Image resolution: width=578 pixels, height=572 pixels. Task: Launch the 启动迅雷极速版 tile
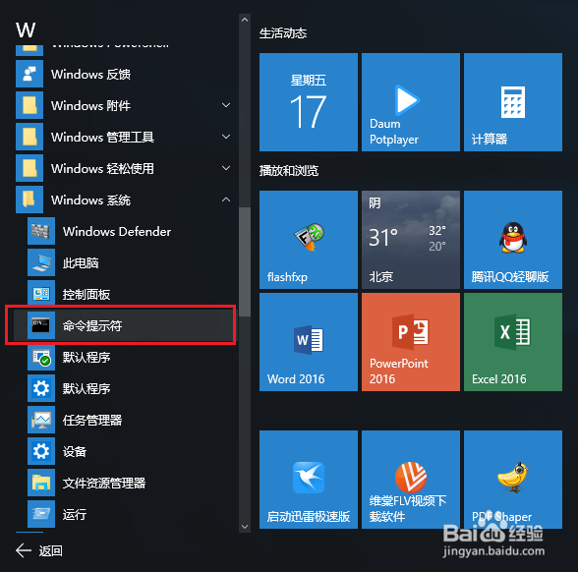click(309, 480)
